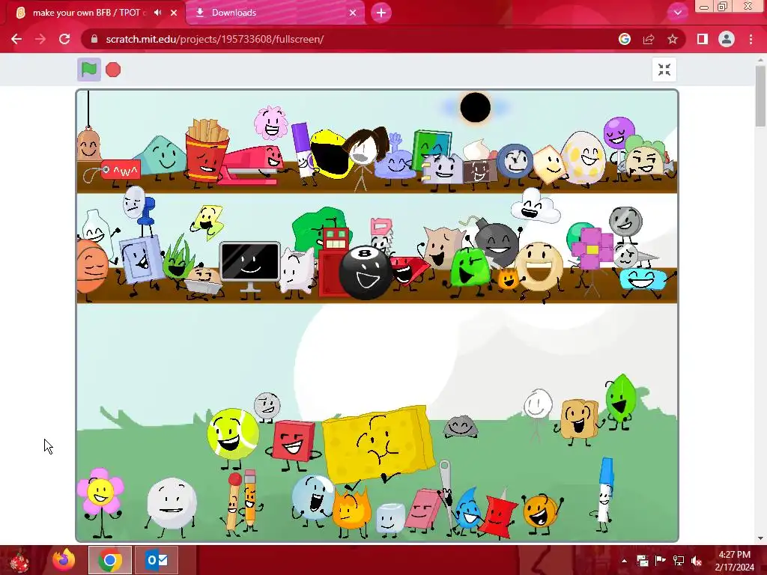Open the tab search dropdown
This screenshot has width=767, height=575.
point(677,13)
